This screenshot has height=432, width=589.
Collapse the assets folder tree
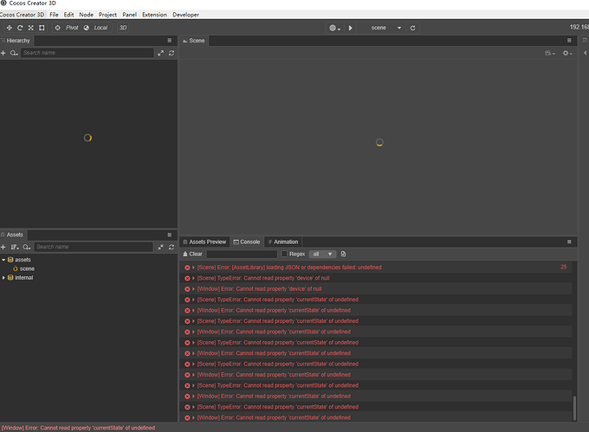3,260
